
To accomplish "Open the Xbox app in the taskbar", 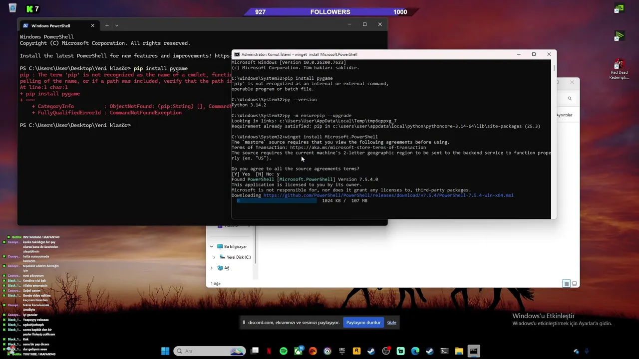I will click(x=299, y=351).
